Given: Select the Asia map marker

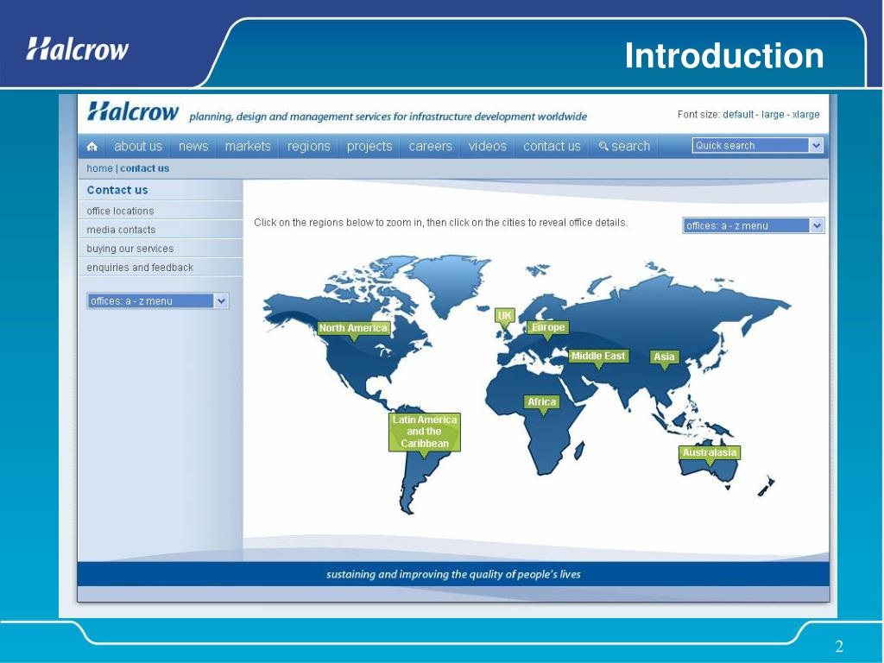Looking at the screenshot, I should click(x=664, y=357).
